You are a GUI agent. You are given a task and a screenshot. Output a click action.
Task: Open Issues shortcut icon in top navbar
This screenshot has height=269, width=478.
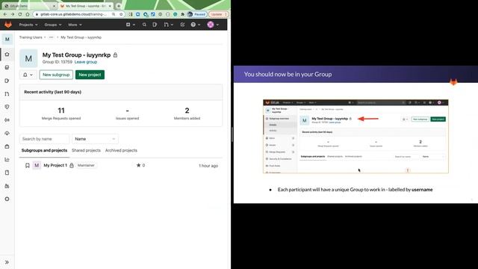[155, 25]
